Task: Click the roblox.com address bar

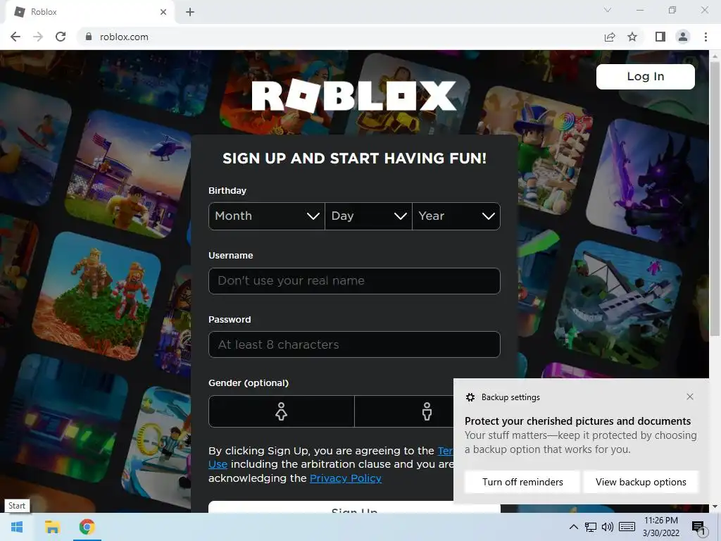Action: coord(340,37)
